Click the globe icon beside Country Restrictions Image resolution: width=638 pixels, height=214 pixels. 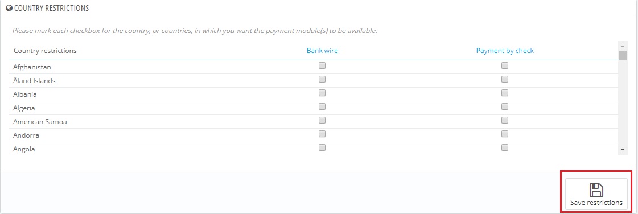pyautogui.click(x=9, y=8)
